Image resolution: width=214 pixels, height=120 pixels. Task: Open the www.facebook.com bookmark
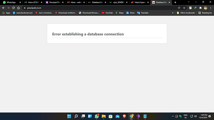(x=23, y=13)
